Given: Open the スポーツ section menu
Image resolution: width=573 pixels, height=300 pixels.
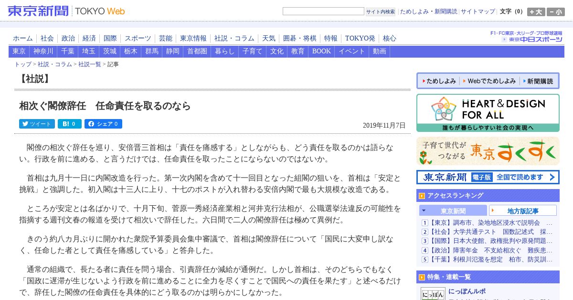Looking at the screenshot, I should (x=138, y=39).
